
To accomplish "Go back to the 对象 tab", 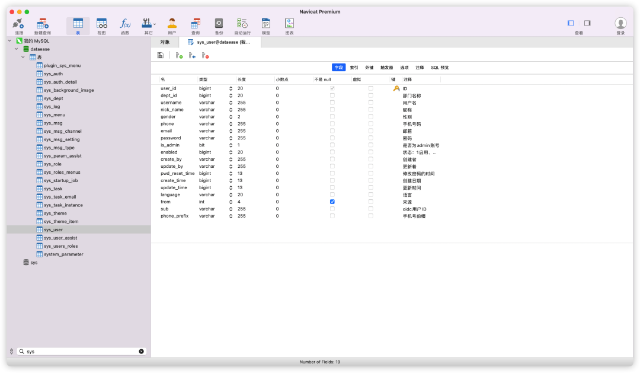I will (x=165, y=42).
